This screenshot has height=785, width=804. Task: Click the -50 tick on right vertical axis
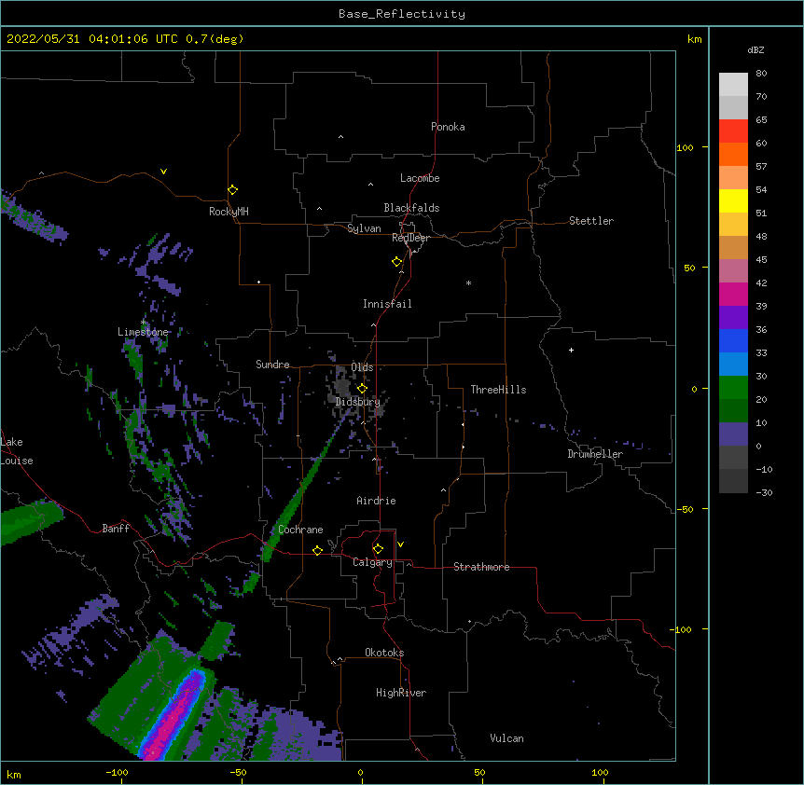[x=685, y=509]
